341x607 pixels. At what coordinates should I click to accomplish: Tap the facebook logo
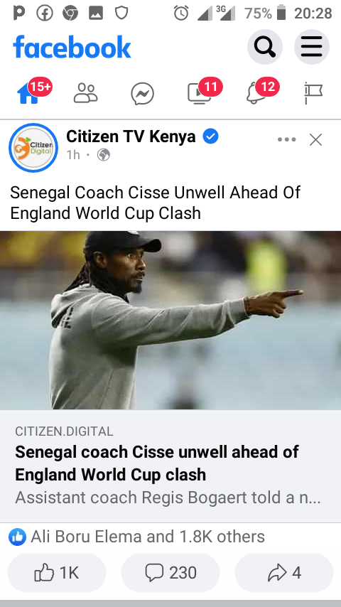[72, 47]
